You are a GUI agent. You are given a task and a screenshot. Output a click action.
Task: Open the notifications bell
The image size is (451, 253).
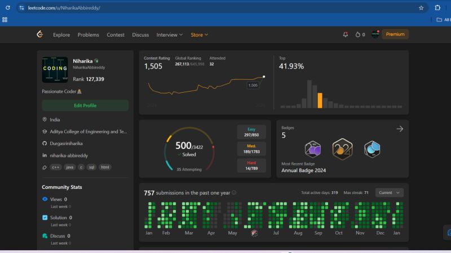(346, 34)
